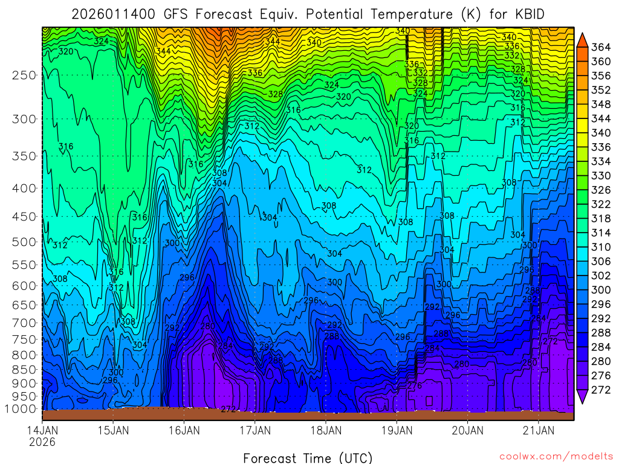Select the 21JAN date label
The image size is (619, 464).
pos(539,430)
